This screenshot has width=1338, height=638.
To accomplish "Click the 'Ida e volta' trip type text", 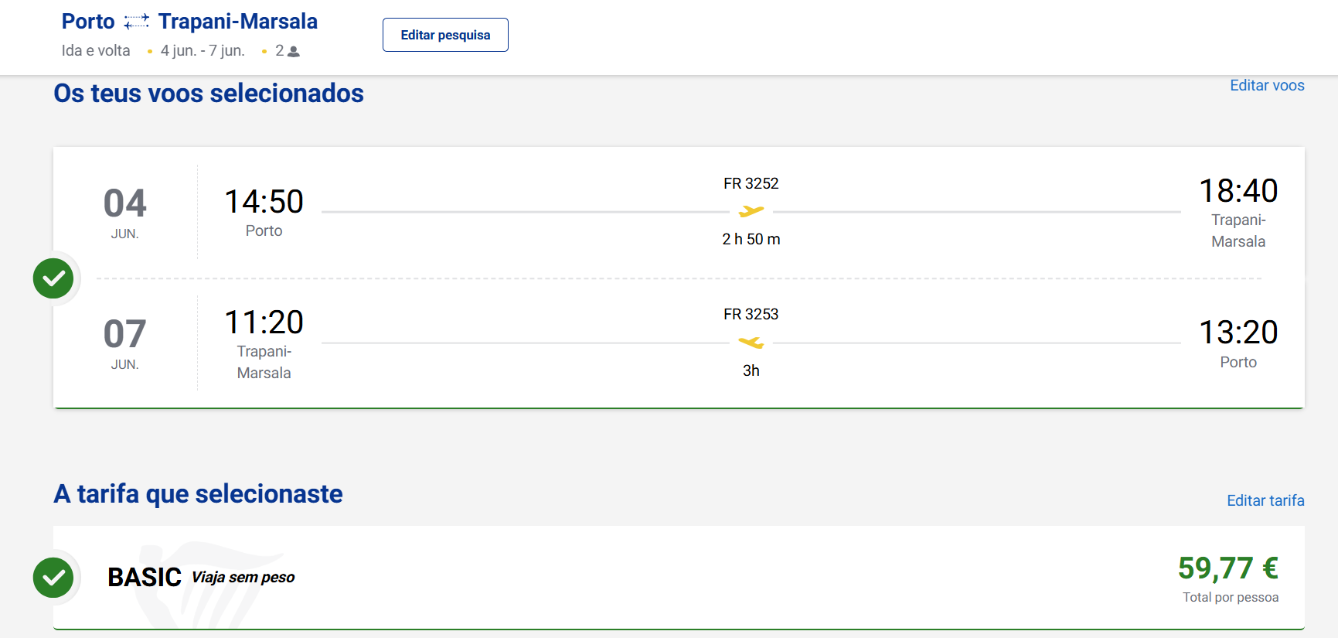I will 96,51.
